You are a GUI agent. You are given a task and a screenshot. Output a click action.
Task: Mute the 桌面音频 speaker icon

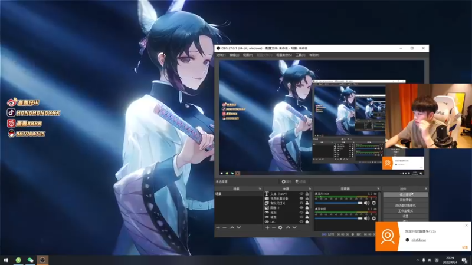click(366, 218)
